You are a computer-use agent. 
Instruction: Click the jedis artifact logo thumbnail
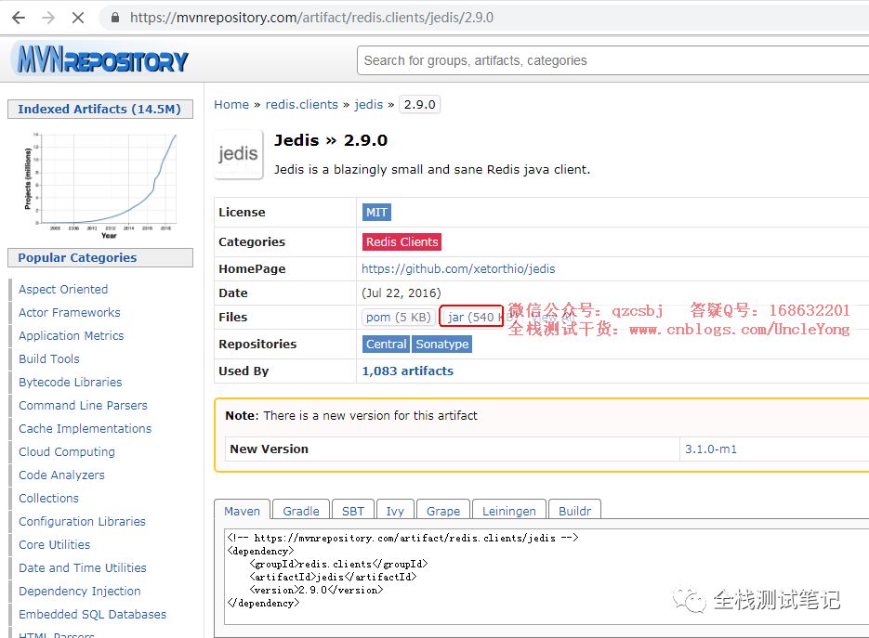pos(238,154)
